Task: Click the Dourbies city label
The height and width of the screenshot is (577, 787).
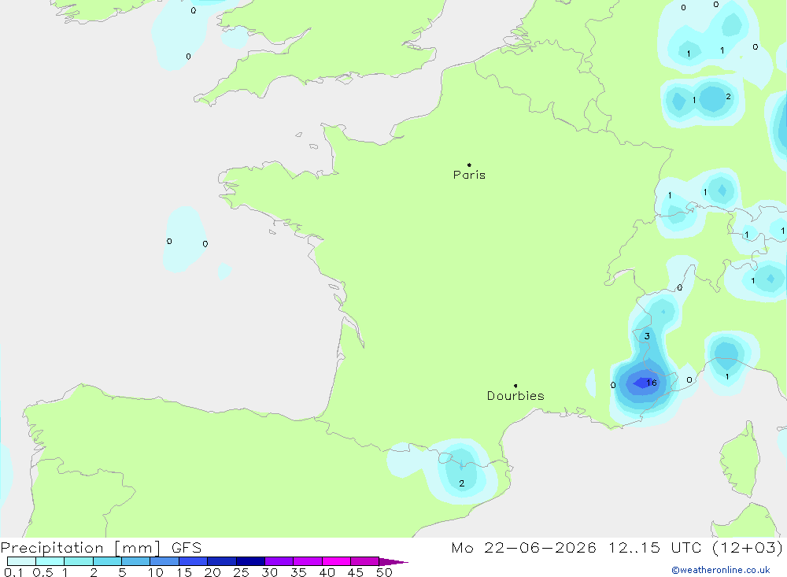Action: pos(515,396)
